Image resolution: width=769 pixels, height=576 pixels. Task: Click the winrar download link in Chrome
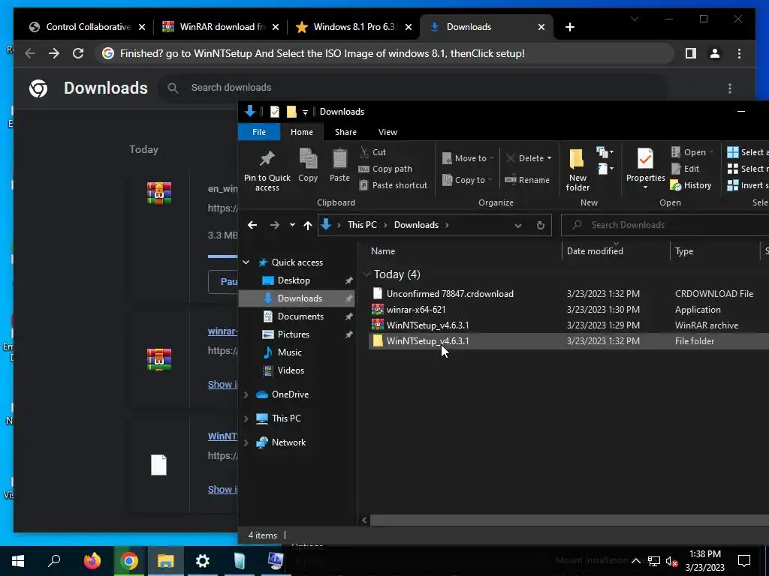click(x=222, y=331)
